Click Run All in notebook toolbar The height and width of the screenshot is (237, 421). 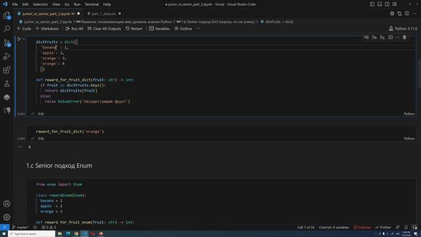(x=74, y=28)
